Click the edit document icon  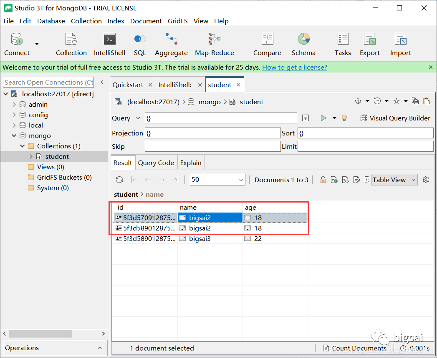[x=356, y=180]
